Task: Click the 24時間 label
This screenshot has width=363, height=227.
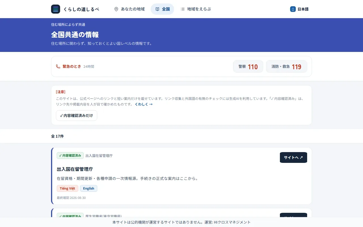Action: (89, 66)
